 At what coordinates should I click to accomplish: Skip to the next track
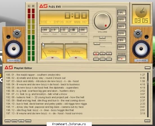point(83,30)
